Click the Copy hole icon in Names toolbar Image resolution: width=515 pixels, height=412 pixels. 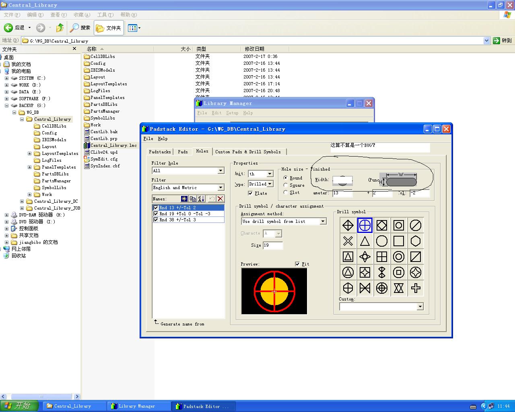193,199
